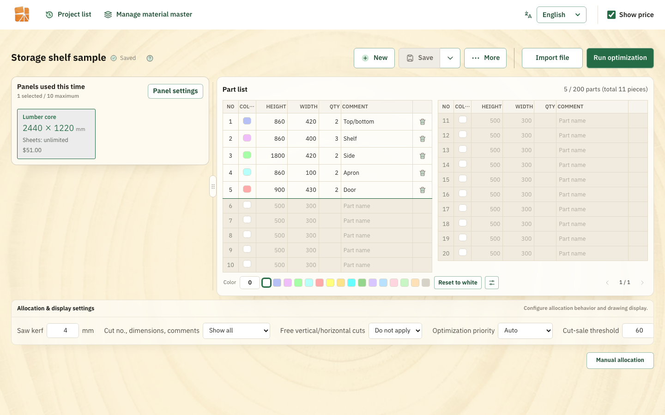Delete the Door part row
The height and width of the screenshot is (415, 665).
tap(423, 190)
